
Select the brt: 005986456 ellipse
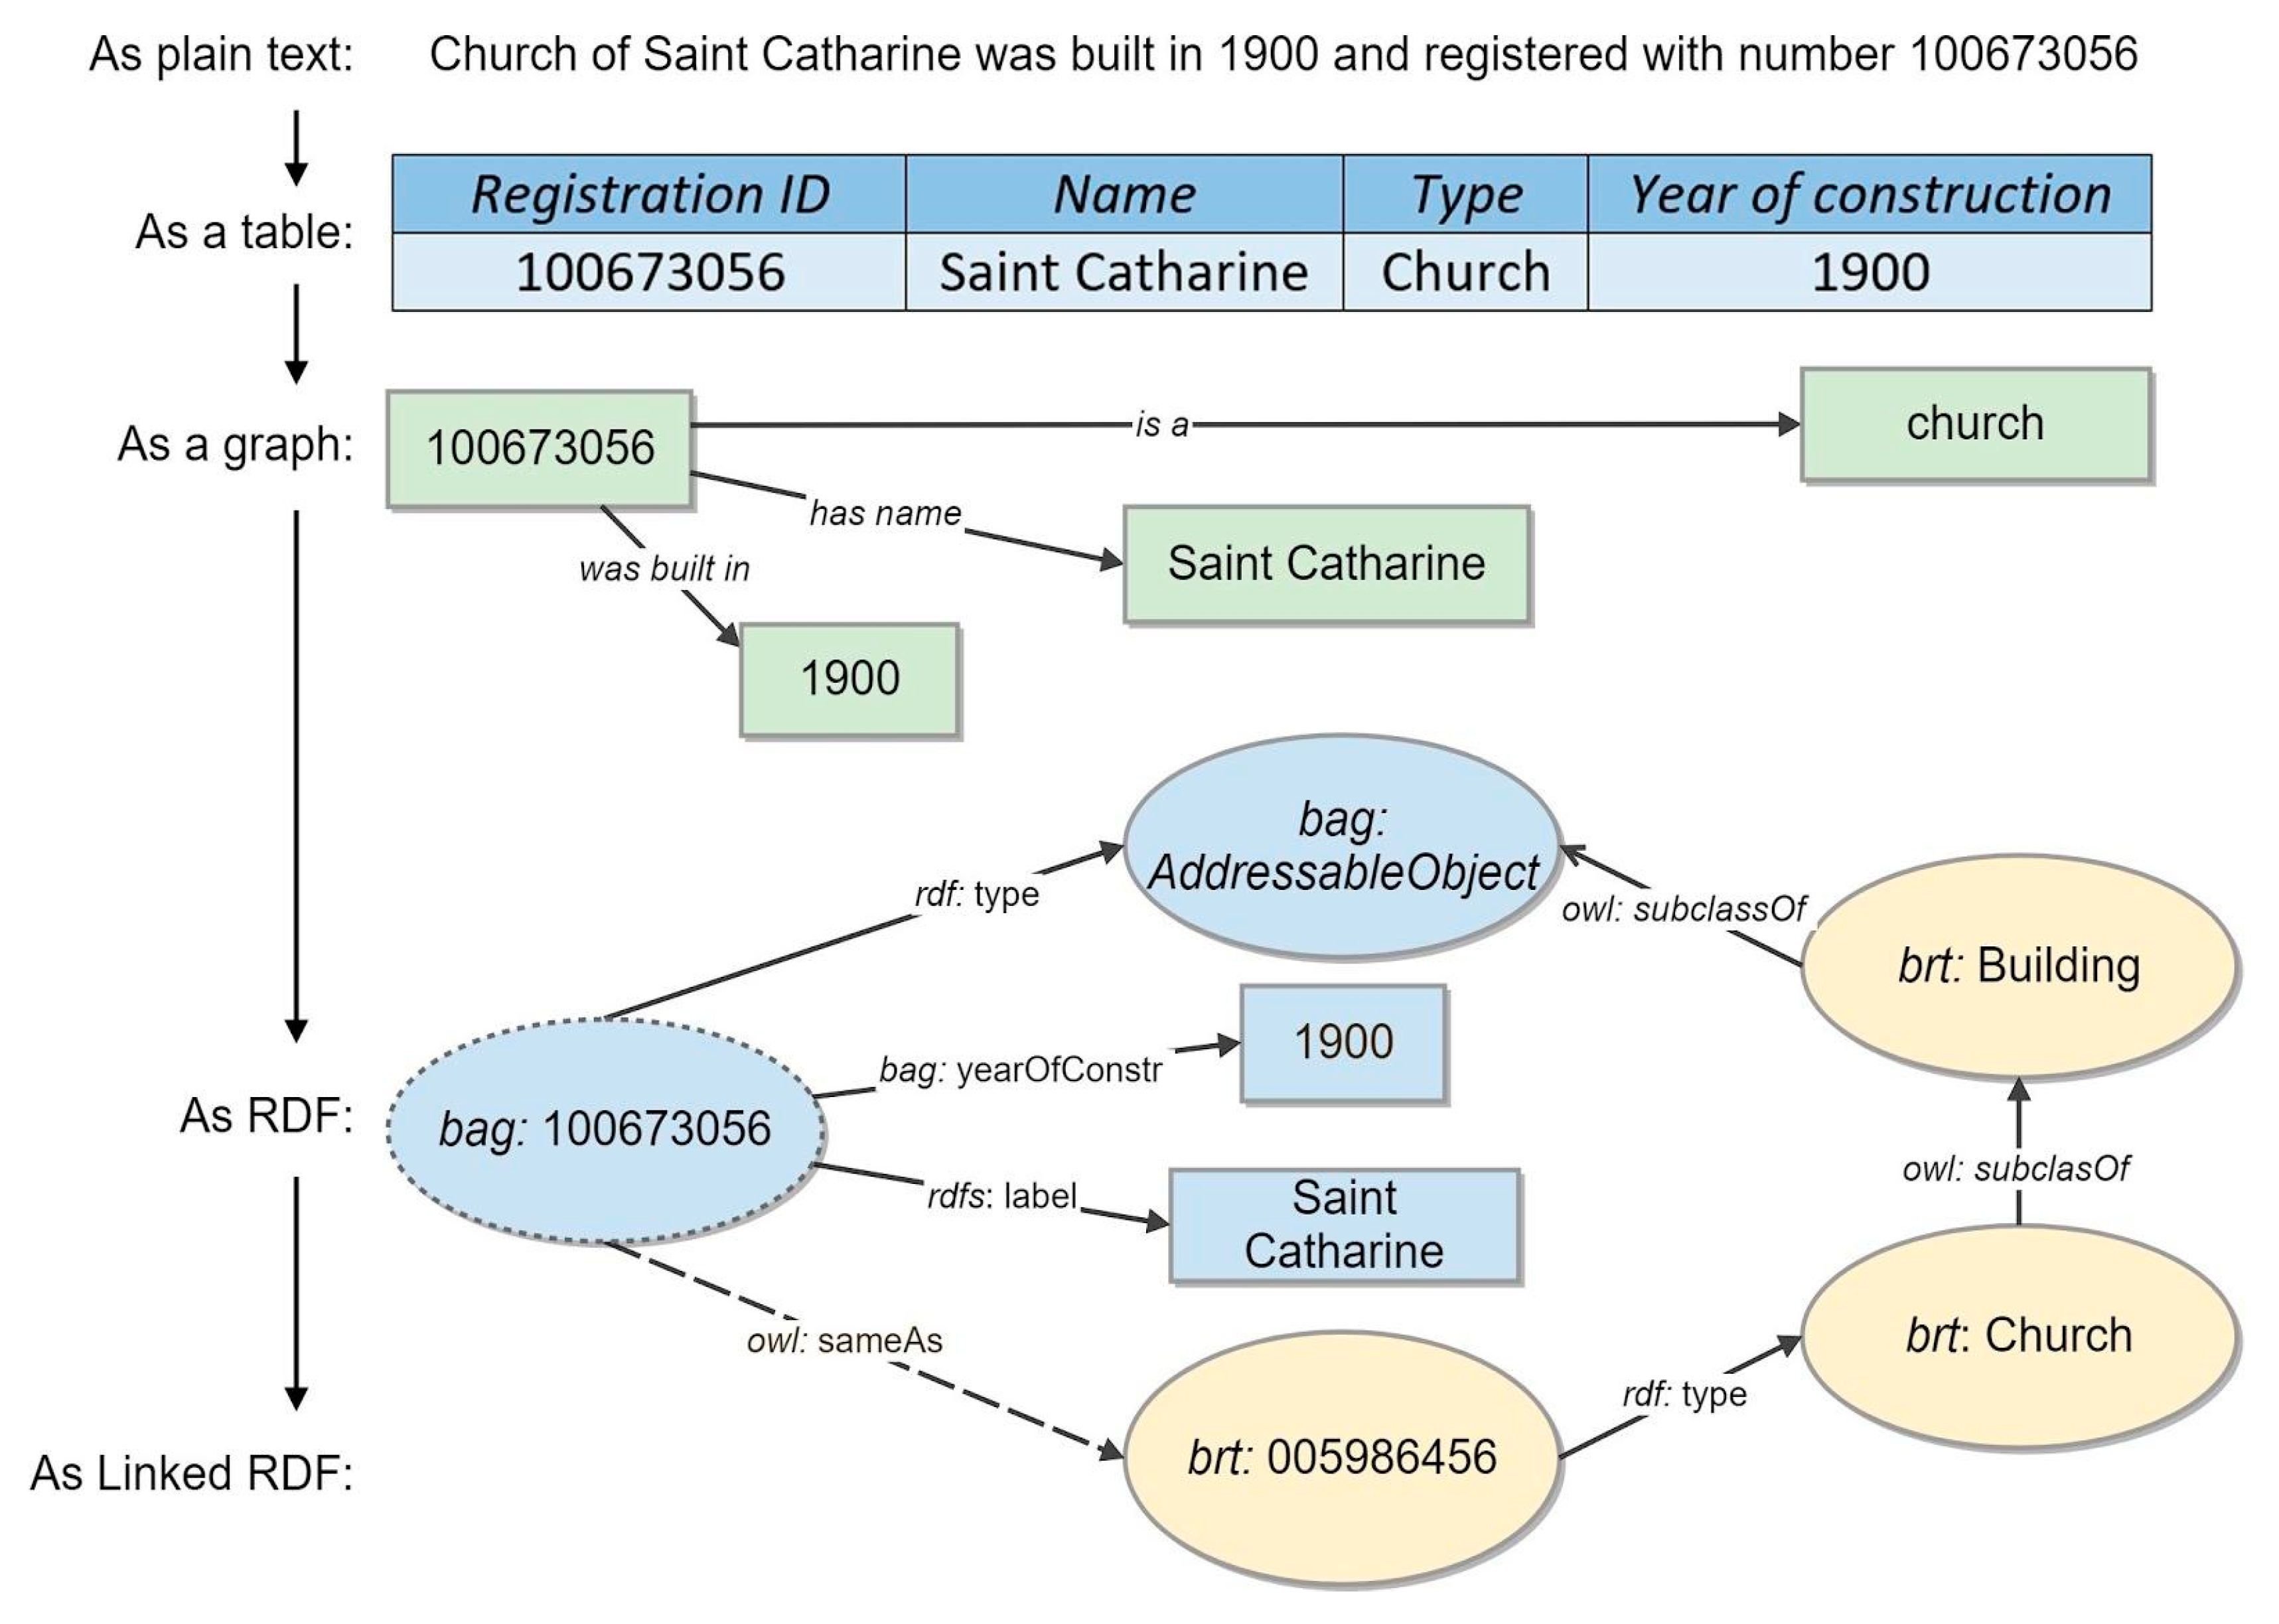(x=1342, y=1457)
